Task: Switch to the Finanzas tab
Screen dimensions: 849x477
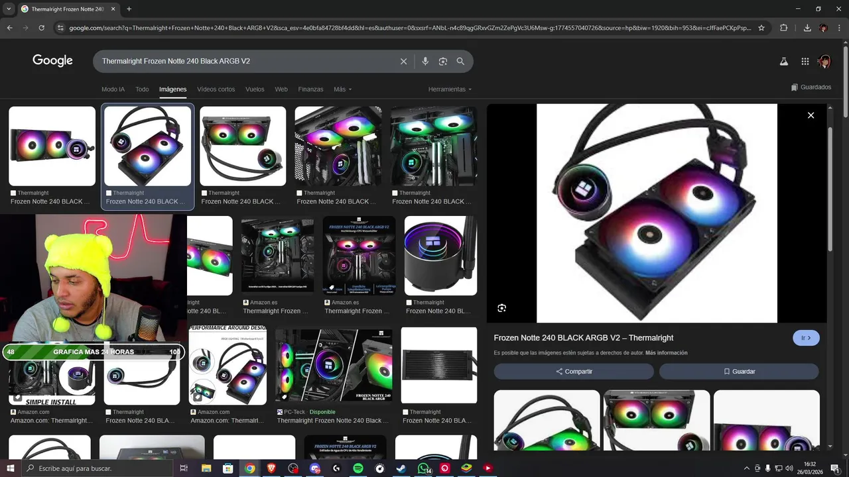Action: point(310,89)
